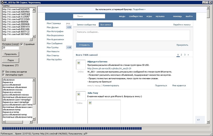This screenshot has height=136, width=213.
Task: Click Афродита Богева avatar placeholder image
Action: [x=81, y=65]
